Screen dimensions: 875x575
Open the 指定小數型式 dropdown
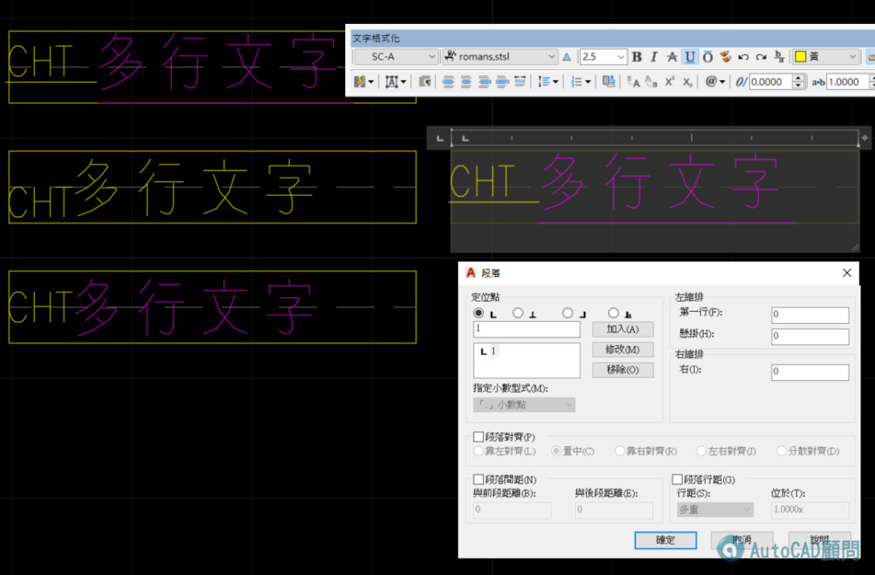click(x=524, y=404)
